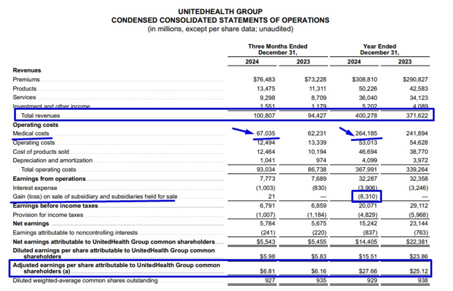Viewport: 453px width, 291px height.
Task: Select the 32,358 earnings from operations value
Action: 419,179
